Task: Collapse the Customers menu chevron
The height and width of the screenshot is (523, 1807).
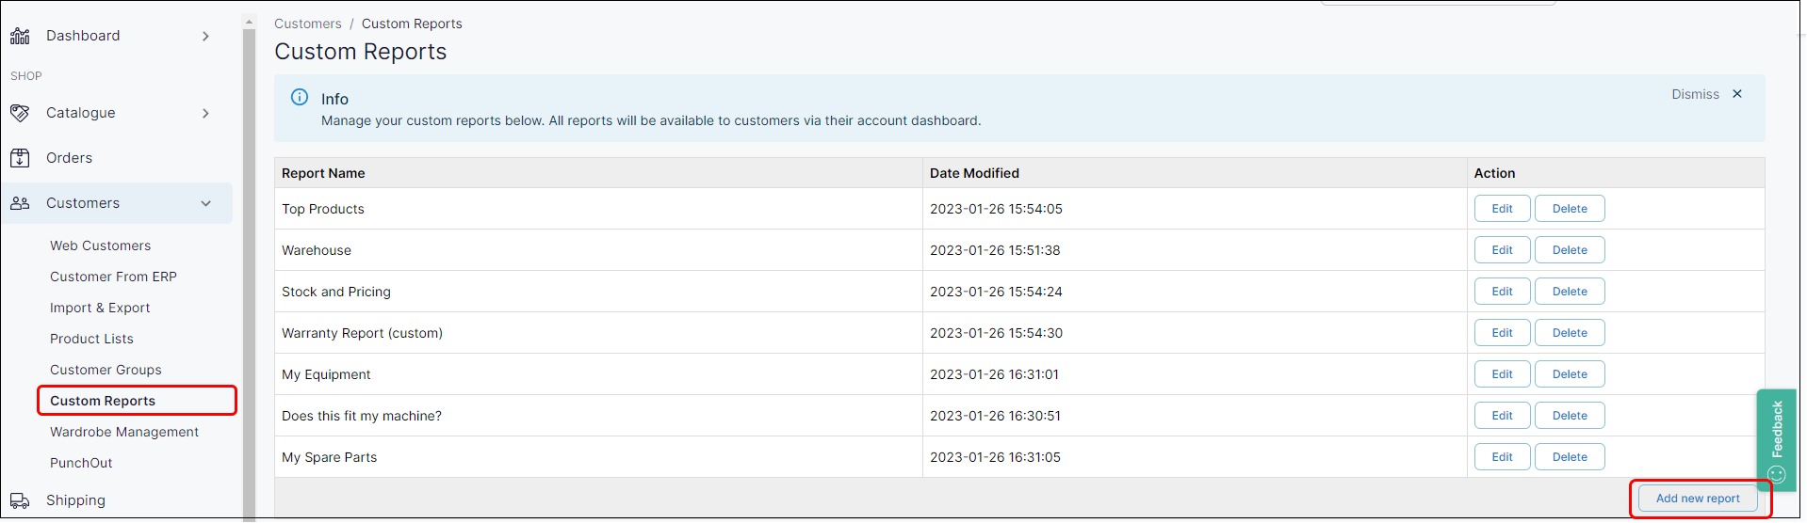Action: 205,203
